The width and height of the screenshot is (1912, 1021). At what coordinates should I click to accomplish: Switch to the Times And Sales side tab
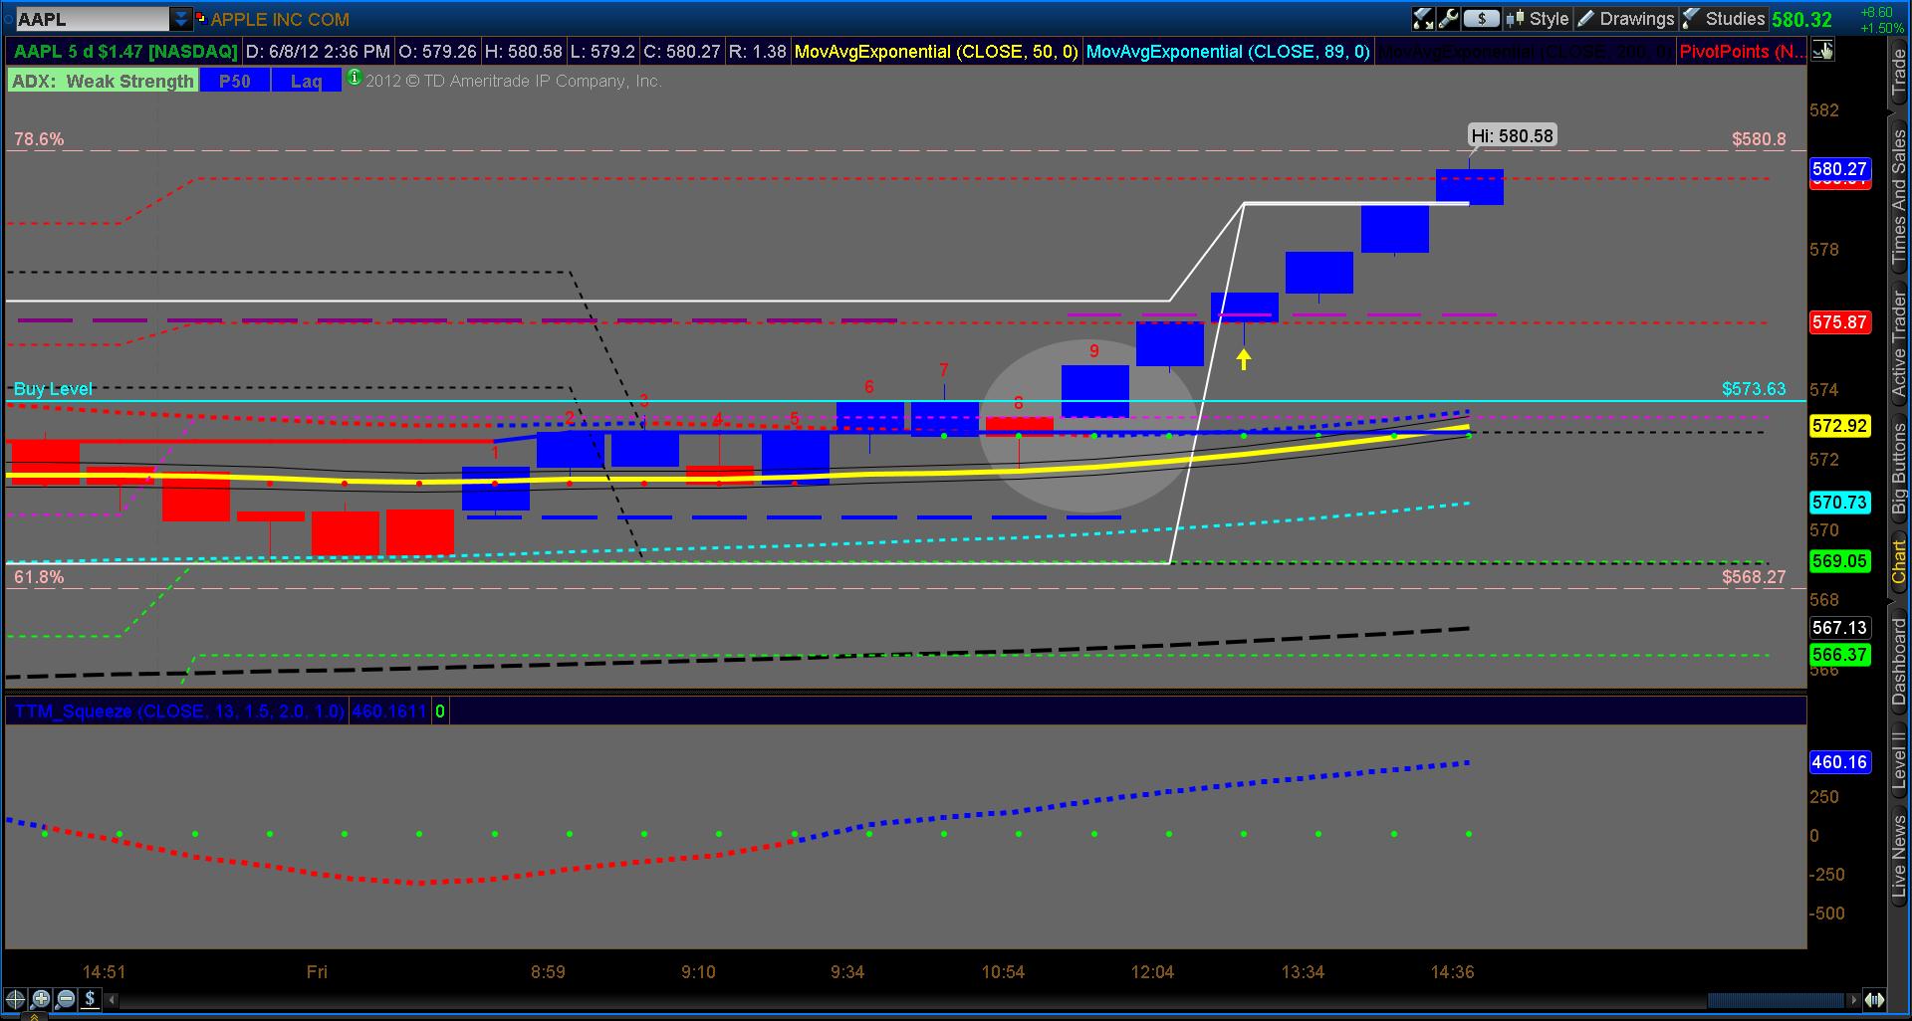tap(1899, 197)
